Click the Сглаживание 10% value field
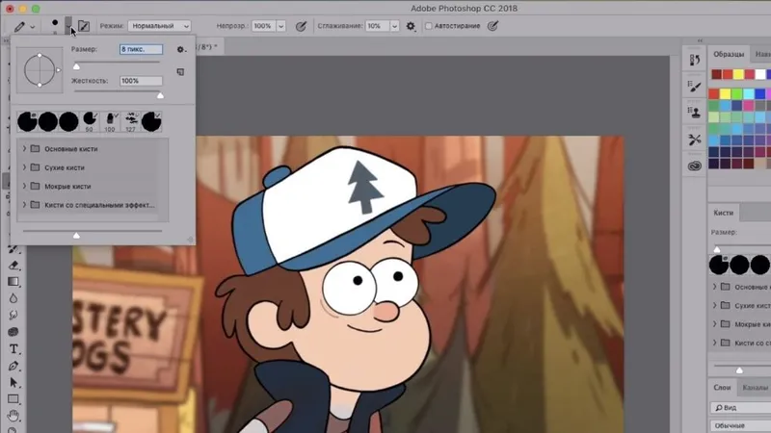771x433 pixels. [x=378, y=26]
